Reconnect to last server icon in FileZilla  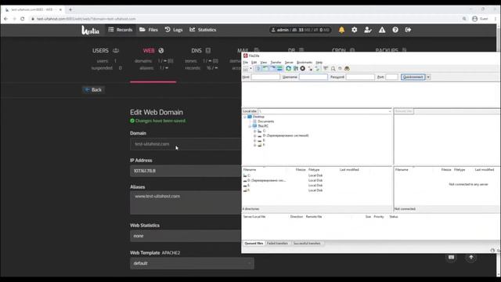pyautogui.click(x=317, y=68)
